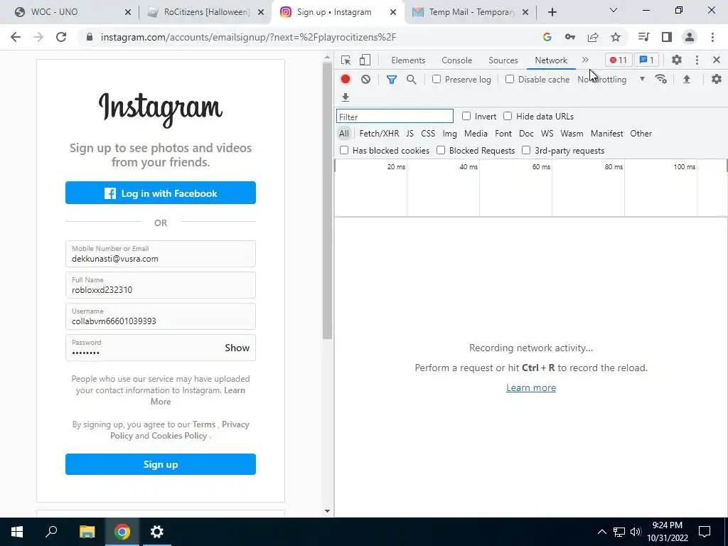
Task: Open DevTools settings gear icon
Action: pyautogui.click(x=677, y=60)
